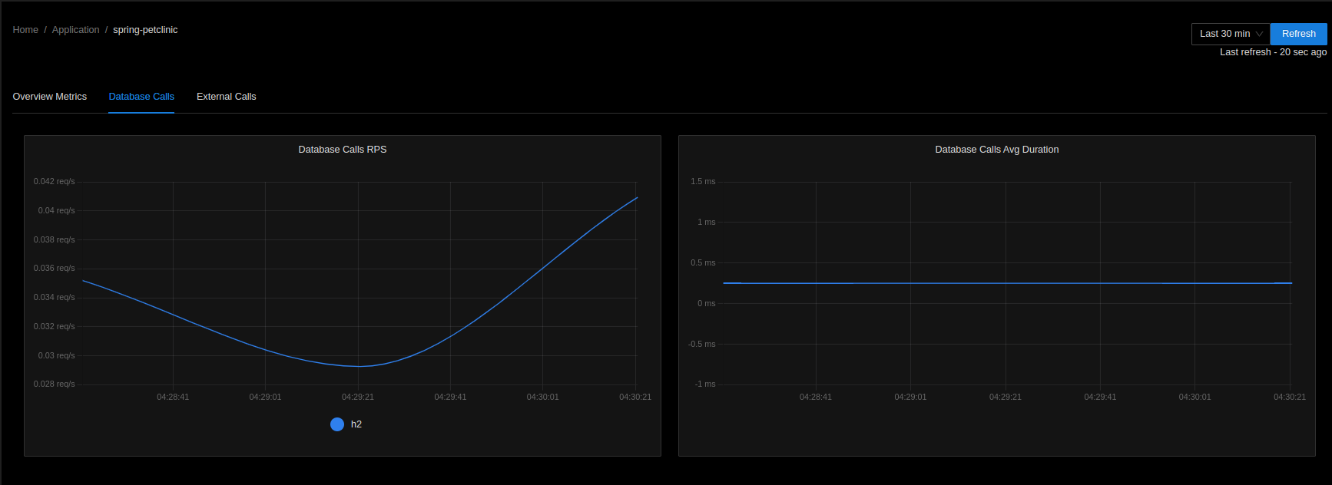Open the External Calls tab

point(227,97)
